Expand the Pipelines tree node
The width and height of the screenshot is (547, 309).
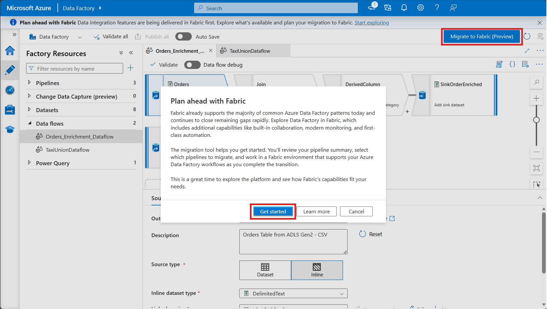pos(29,82)
